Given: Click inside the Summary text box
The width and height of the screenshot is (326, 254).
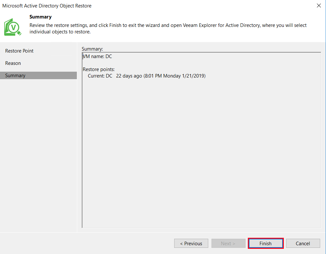Looking at the screenshot, I should [x=201, y=140].
